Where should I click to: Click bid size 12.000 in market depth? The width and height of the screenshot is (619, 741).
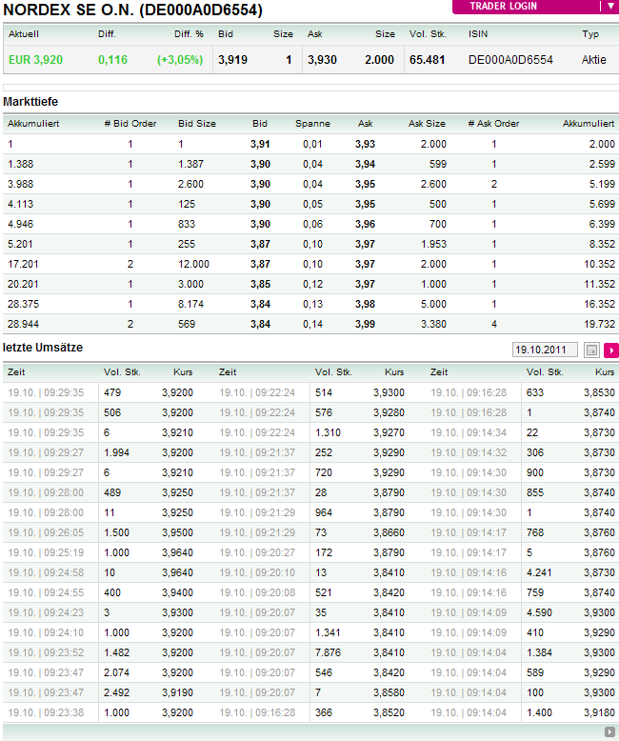click(193, 264)
